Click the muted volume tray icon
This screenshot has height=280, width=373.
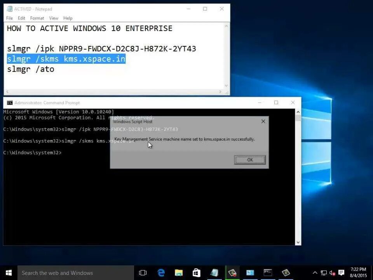pos(332,273)
